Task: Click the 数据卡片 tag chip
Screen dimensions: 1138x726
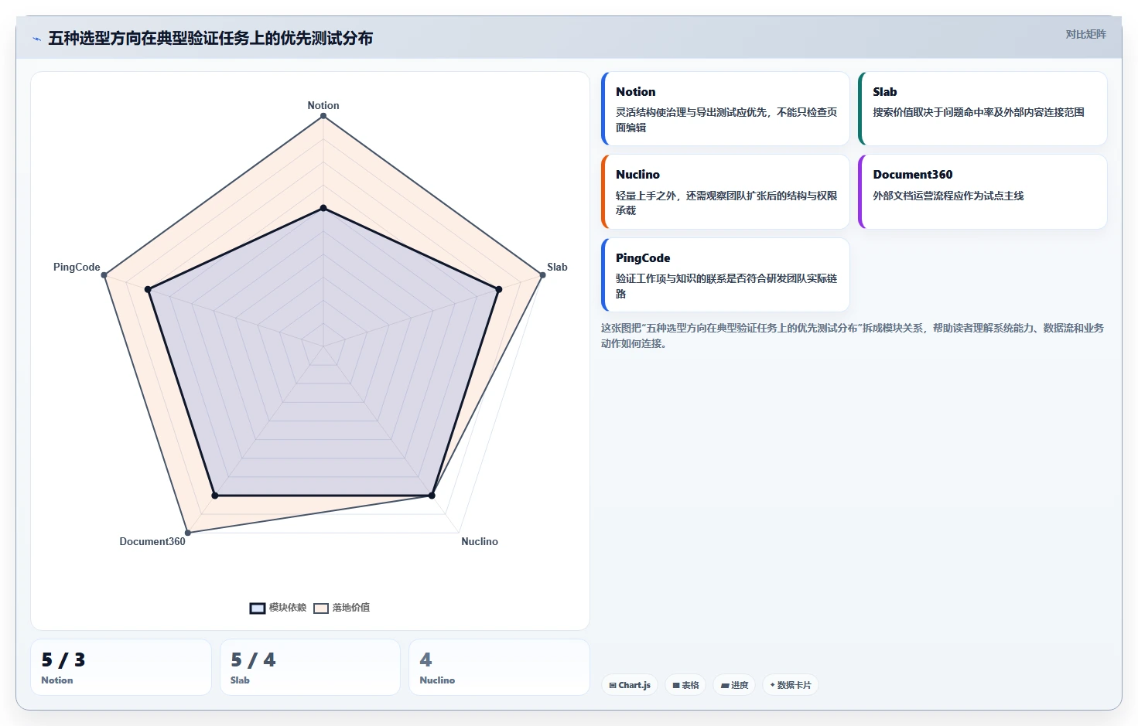Action: 791,685
